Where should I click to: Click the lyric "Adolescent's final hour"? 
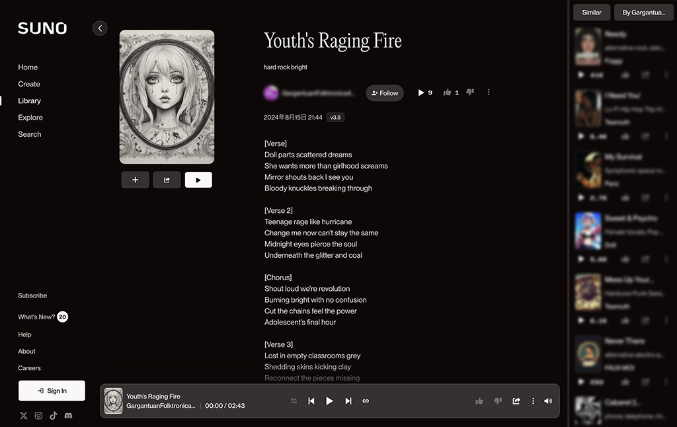(x=300, y=322)
